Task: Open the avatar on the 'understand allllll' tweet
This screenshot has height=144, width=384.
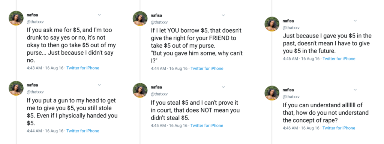Action: click(x=272, y=93)
